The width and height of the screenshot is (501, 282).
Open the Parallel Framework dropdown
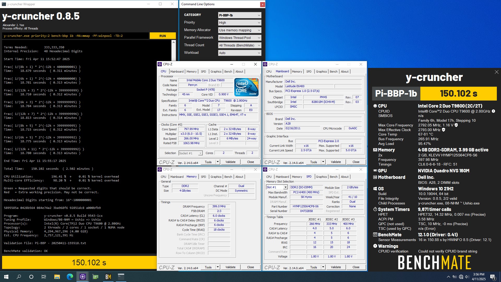click(240, 38)
